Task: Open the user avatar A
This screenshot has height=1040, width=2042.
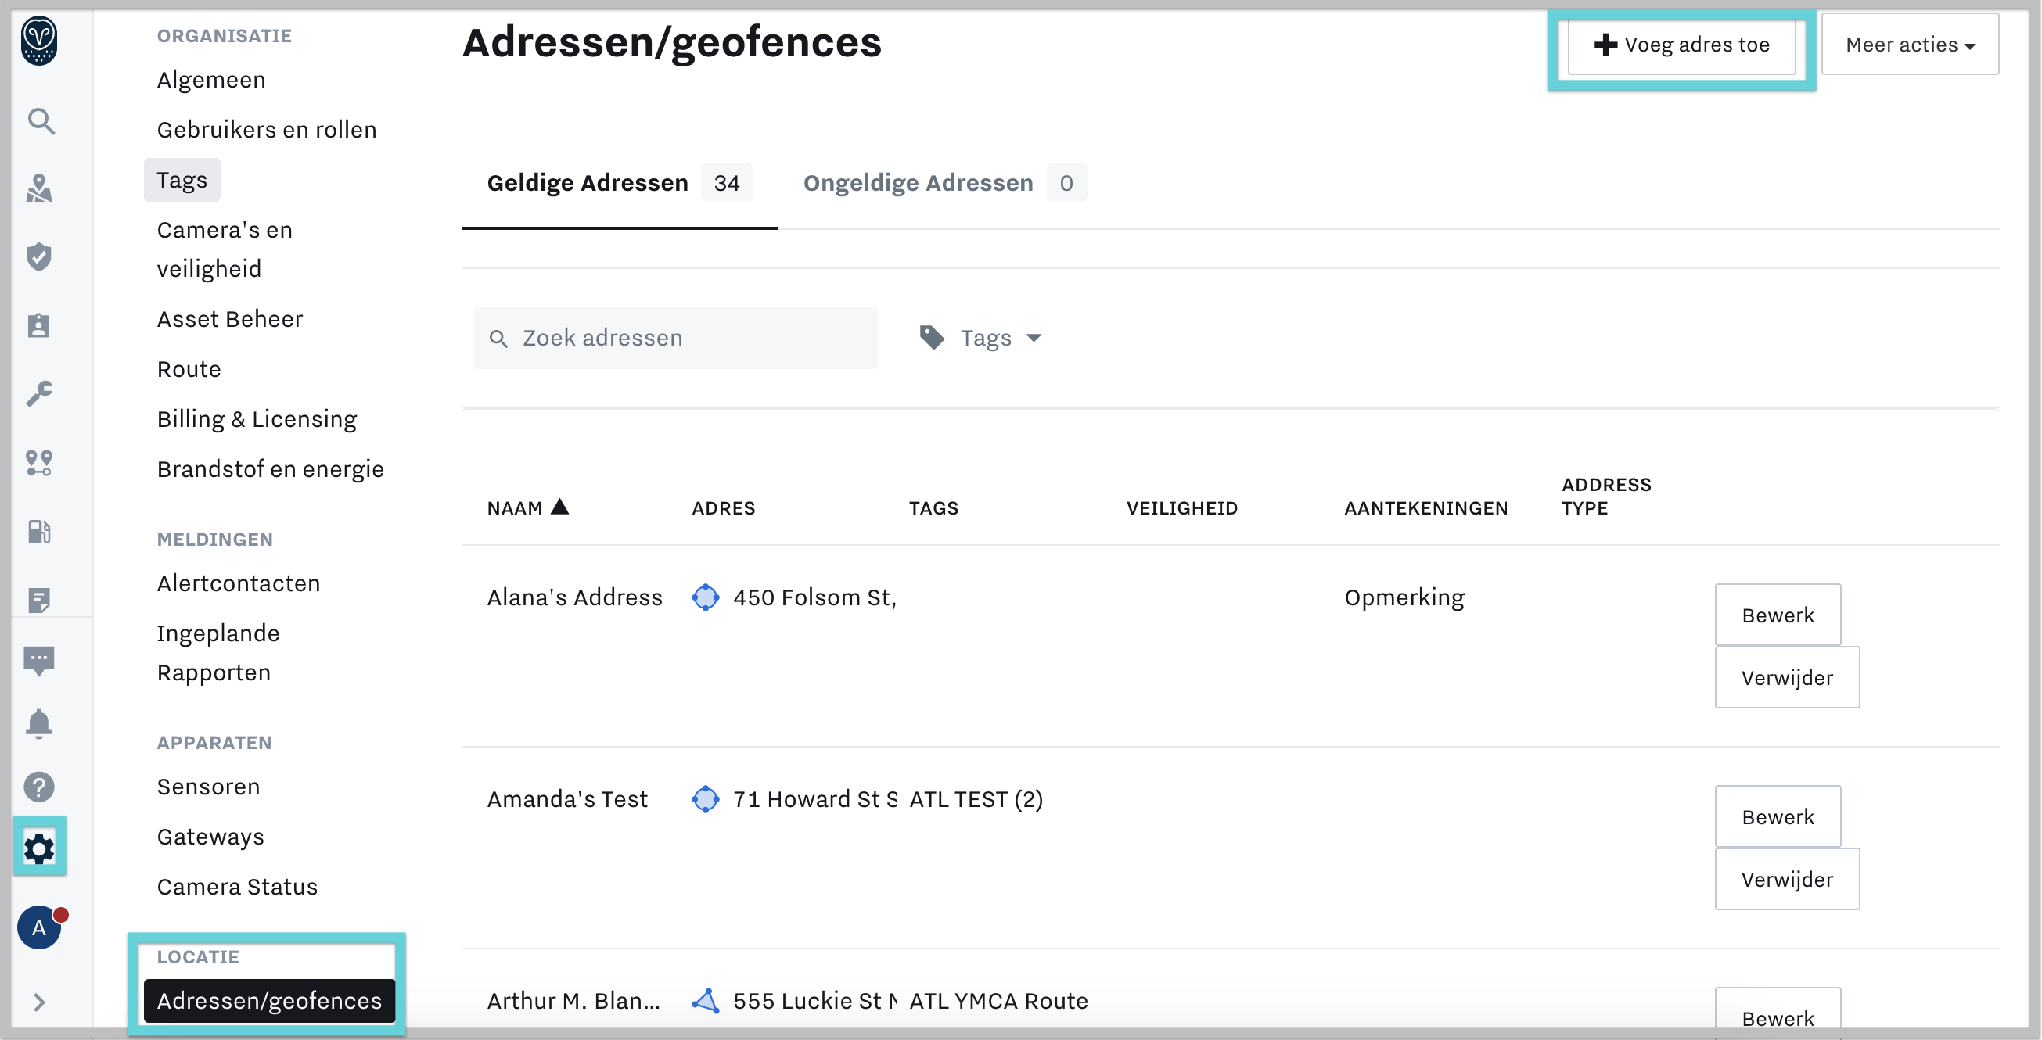Action: 39,927
